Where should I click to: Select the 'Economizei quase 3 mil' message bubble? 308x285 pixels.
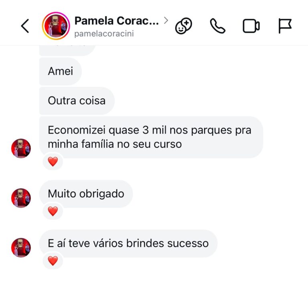click(151, 137)
